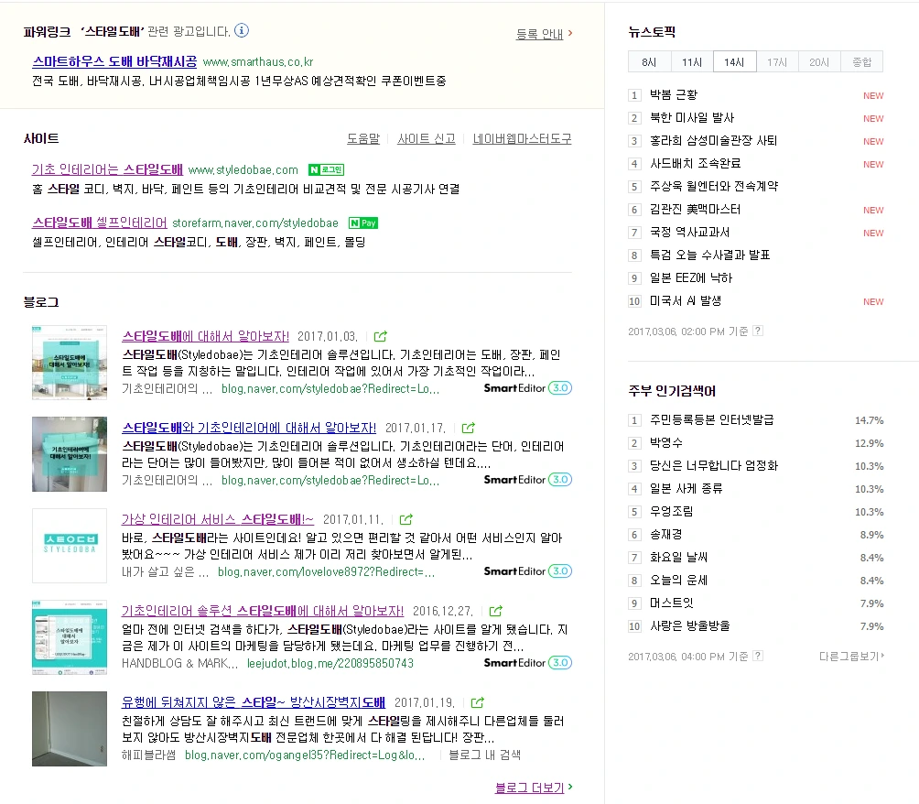Image resolution: width=919 pixels, height=804 pixels.
Task: Open 다른그룹보기 for other groups
Action: pyautogui.click(x=851, y=657)
